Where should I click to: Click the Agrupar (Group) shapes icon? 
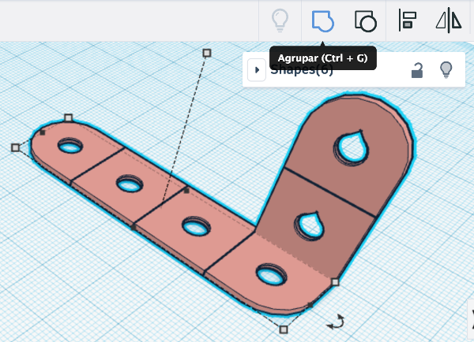322,20
